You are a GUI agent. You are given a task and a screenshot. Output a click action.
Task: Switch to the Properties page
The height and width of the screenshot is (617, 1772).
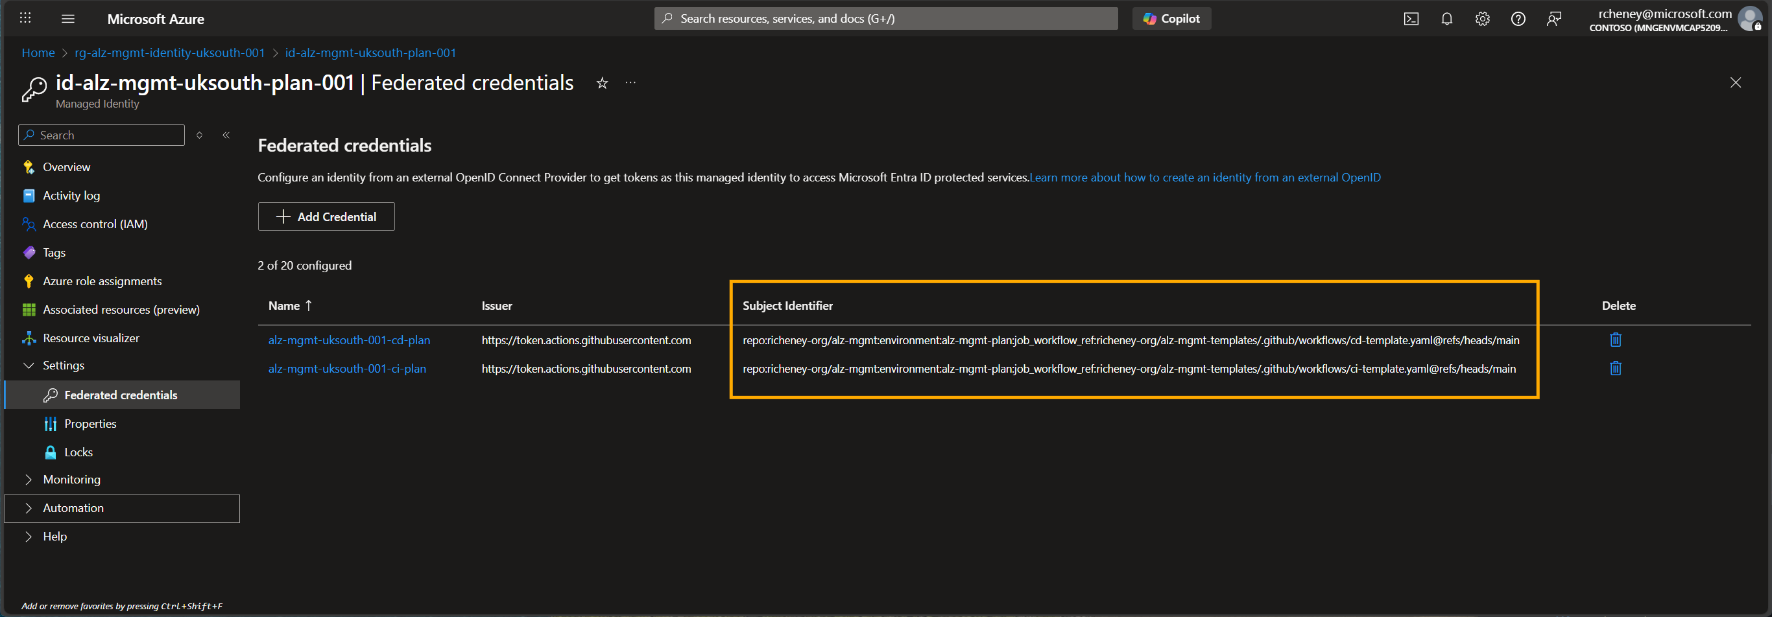pyautogui.click(x=90, y=423)
